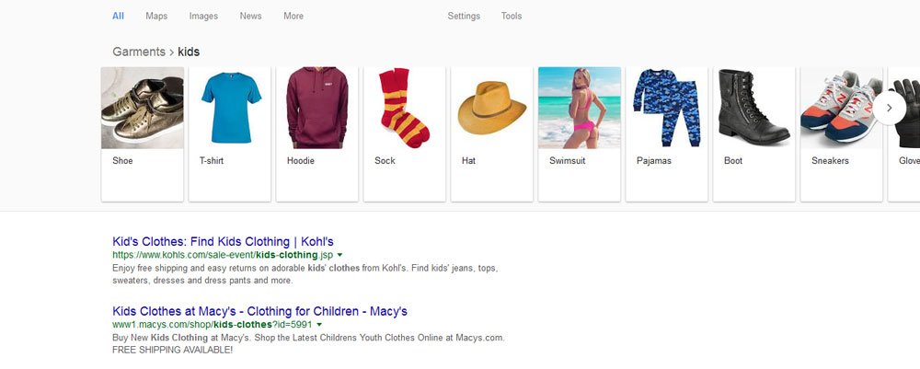Select the gold Shoe thumbnail
Screen dimensions: 920x369
click(143, 108)
